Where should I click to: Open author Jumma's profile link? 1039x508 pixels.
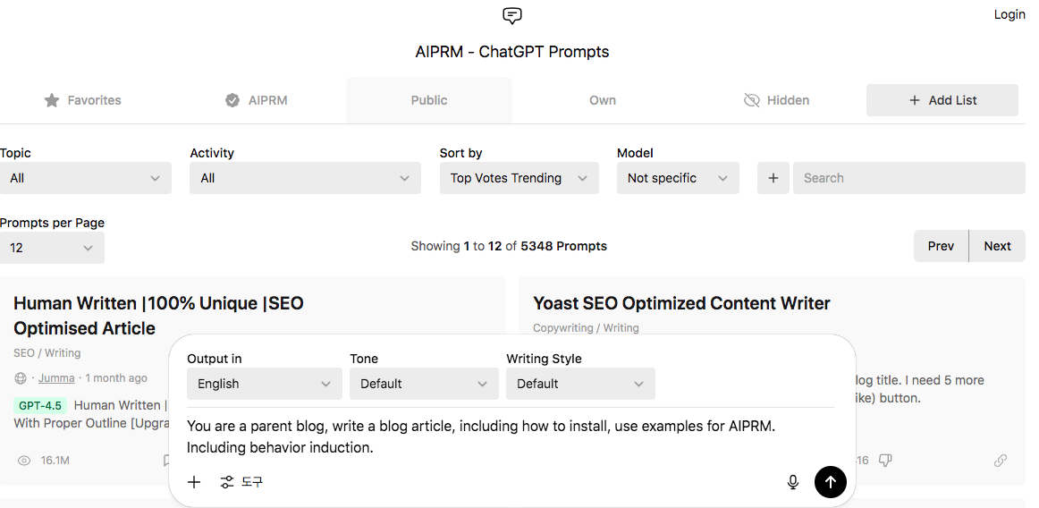point(56,378)
